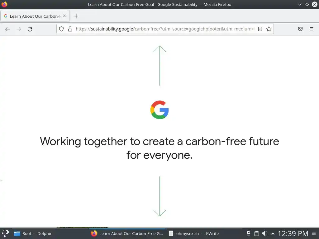Viewport: 319px width, 239px height.
Task: Minimize the Firefox window using title bar chevron
Action: tap(299, 4)
